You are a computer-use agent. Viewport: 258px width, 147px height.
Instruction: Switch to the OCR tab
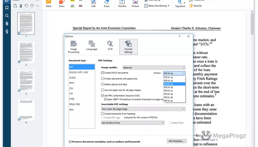(110, 47)
